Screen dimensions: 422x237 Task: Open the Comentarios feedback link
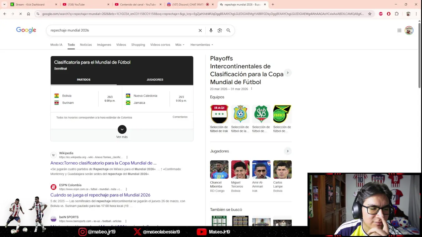(x=180, y=117)
